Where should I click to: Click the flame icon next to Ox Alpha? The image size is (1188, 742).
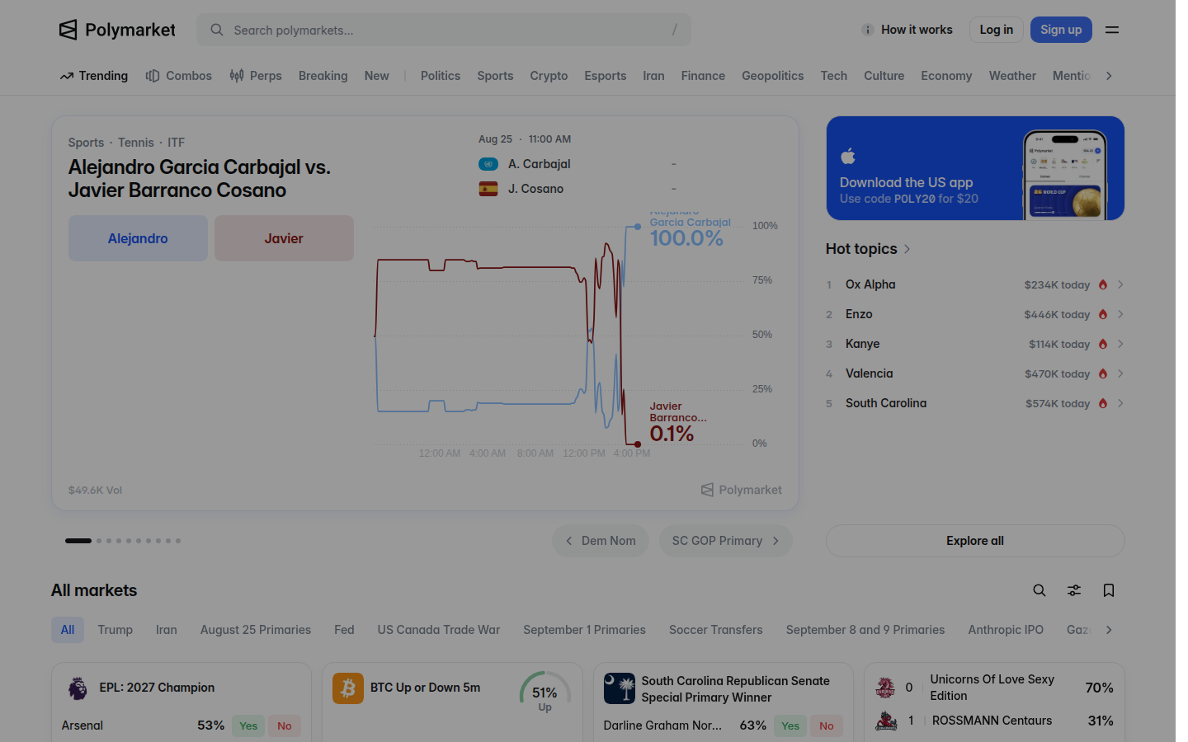coord(1103,284)
